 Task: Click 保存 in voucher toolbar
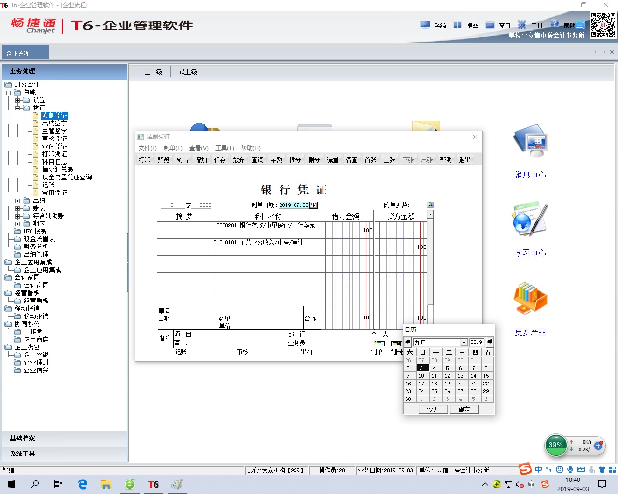(220, 160)
